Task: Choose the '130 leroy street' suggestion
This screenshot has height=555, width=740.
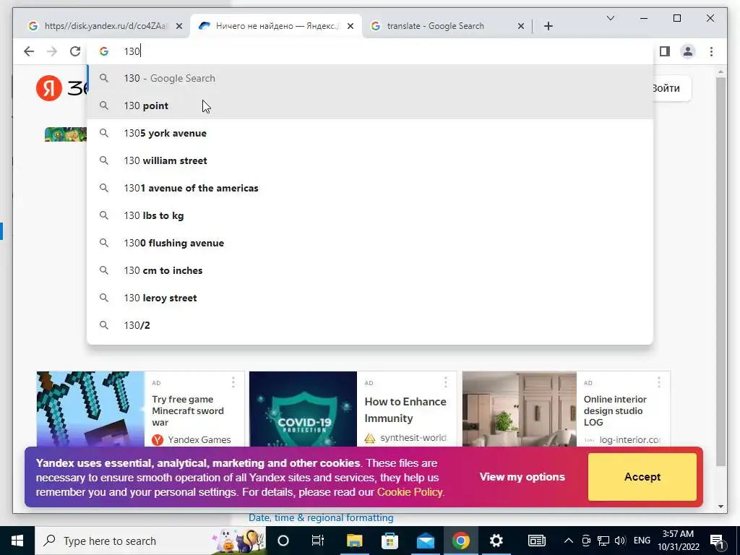Action: [370, 298]
